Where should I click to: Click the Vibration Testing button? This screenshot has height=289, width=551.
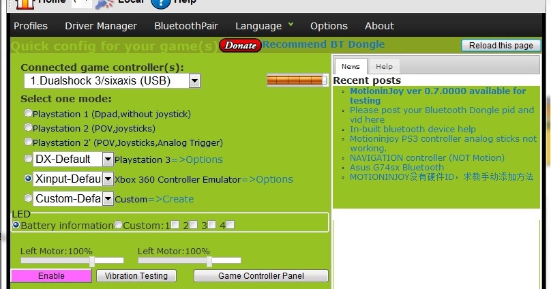(x=136, y=276)
